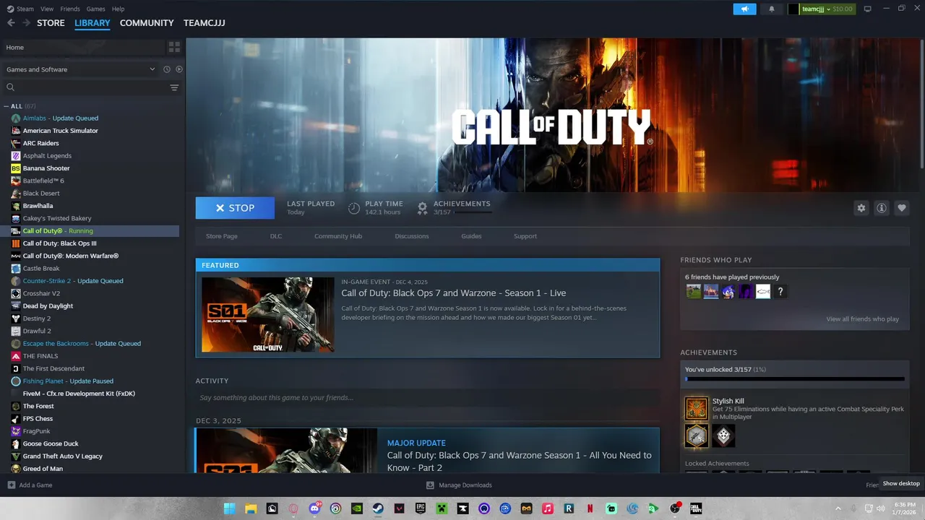
Task: Open the Achievements 3/157 stat
Action: pos(455,208)
